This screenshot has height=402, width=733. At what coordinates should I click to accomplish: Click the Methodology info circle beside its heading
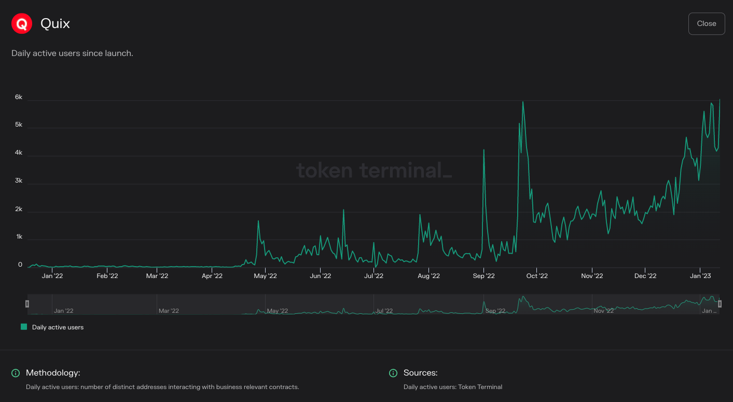tap(15, 373)
